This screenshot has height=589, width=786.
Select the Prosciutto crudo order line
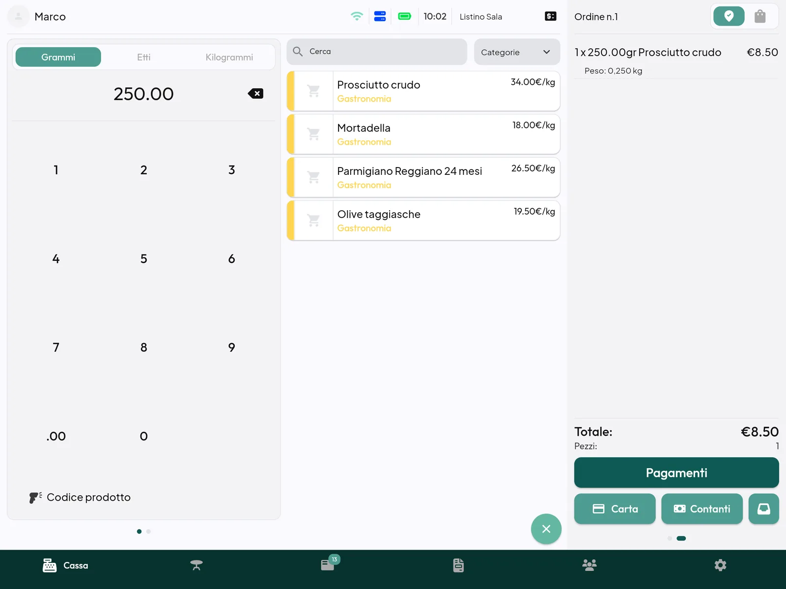coord(676,60)
